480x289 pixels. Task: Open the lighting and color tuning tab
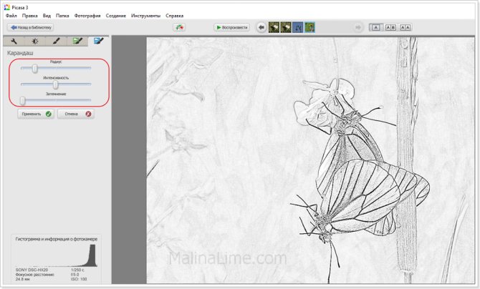click(35, 41)
